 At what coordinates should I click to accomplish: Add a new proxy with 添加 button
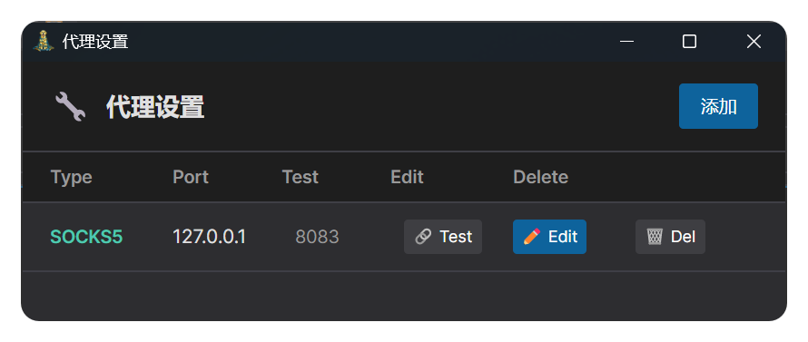click(x=718, y=106)
